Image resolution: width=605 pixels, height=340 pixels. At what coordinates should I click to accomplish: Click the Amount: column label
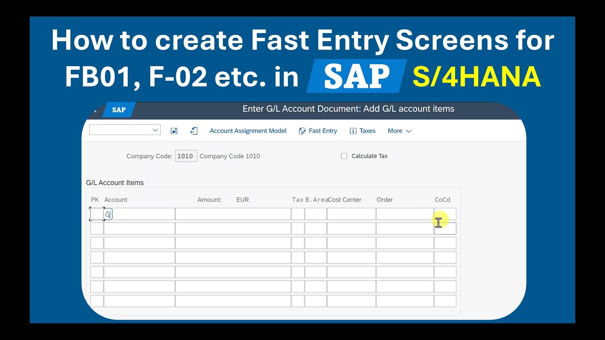click(209, 200)
